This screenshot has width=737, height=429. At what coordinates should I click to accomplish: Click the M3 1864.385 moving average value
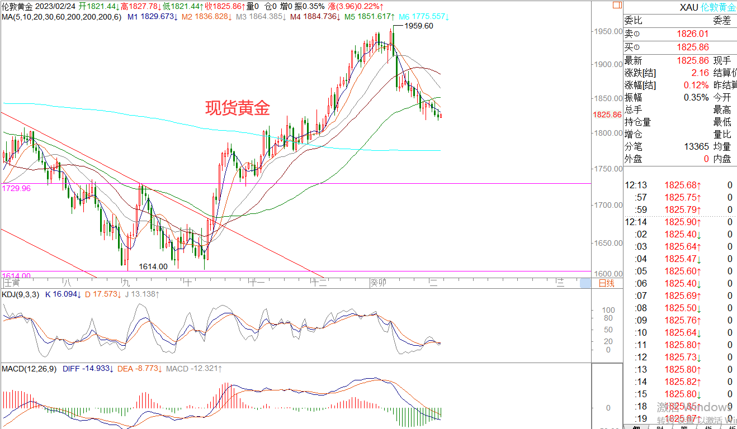261,17
